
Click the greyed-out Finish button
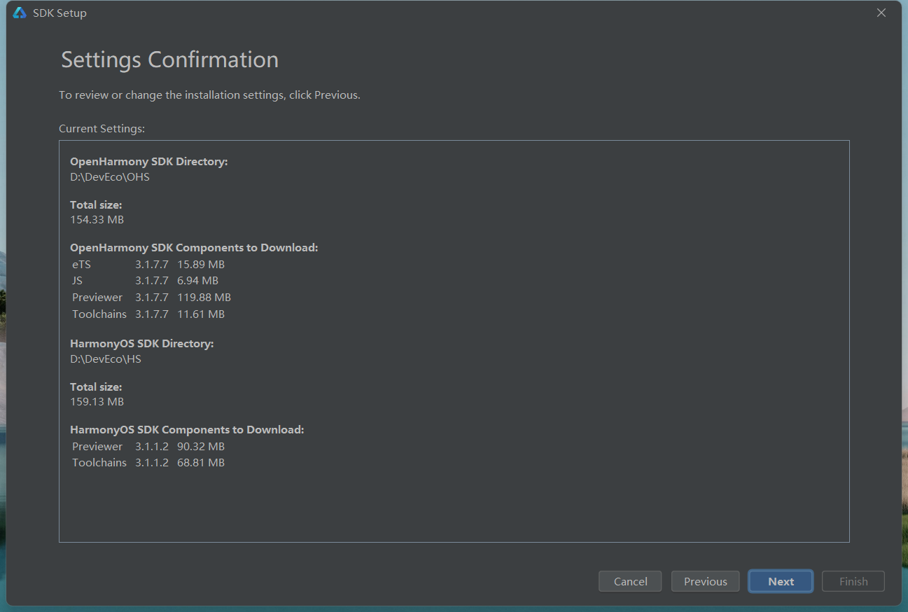[x=853, y=581]
